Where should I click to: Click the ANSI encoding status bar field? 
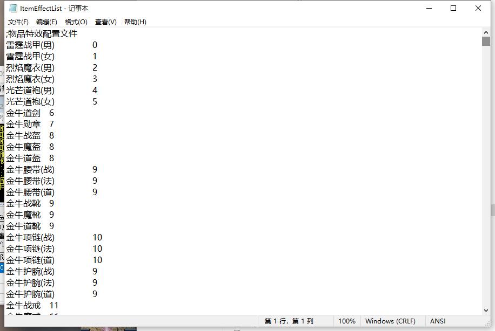(438, 321)
